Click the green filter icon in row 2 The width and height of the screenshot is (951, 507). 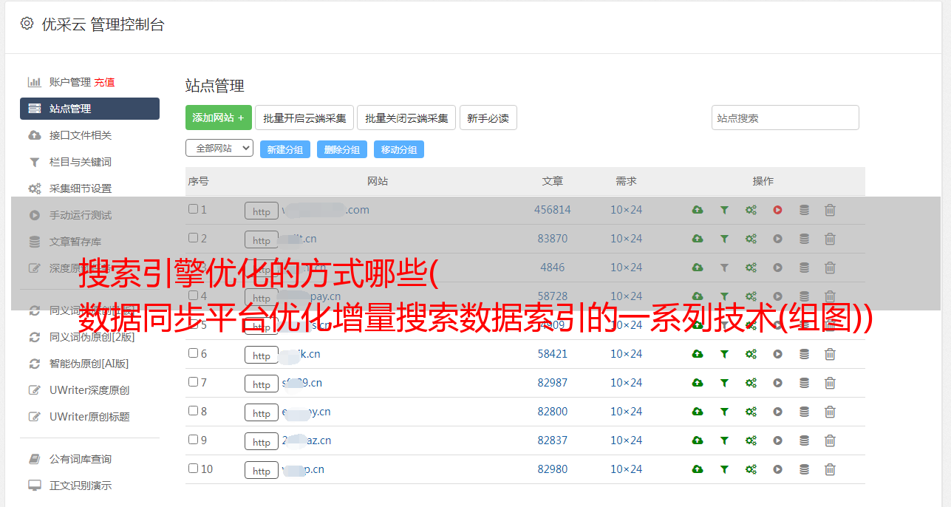pos(724,239)
